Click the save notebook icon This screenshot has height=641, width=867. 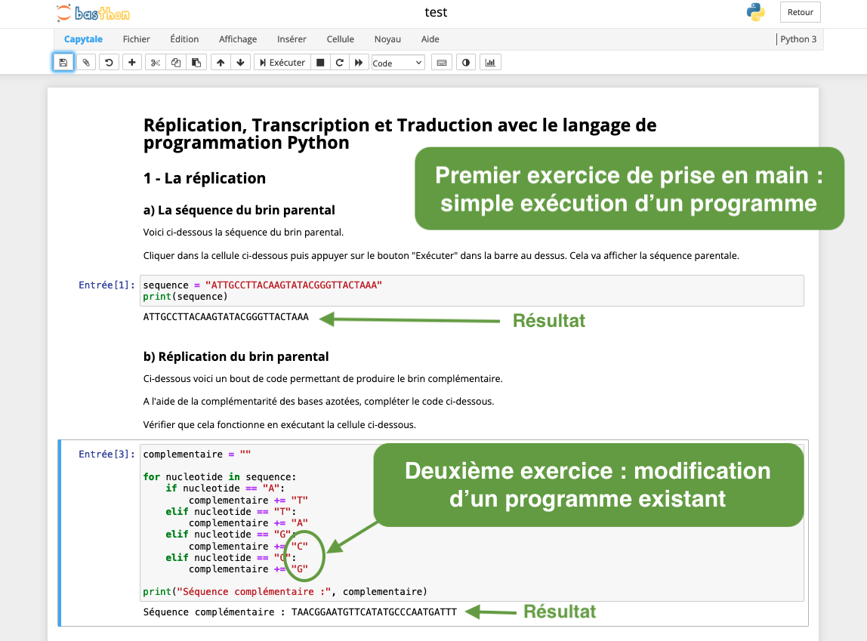click(x=63, y=63)
